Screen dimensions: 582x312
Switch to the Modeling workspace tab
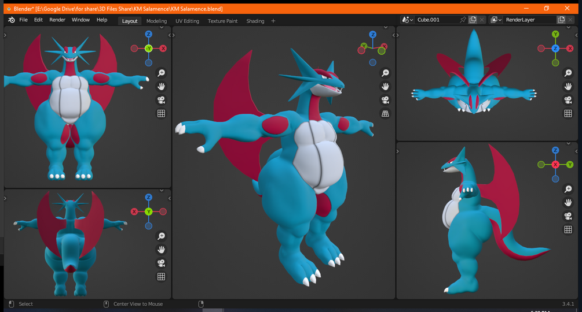pos(156,21)
